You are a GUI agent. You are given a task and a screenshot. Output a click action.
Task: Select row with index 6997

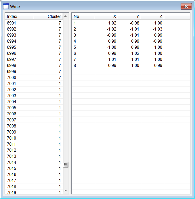pyautogui.click(x=34, y=59)
